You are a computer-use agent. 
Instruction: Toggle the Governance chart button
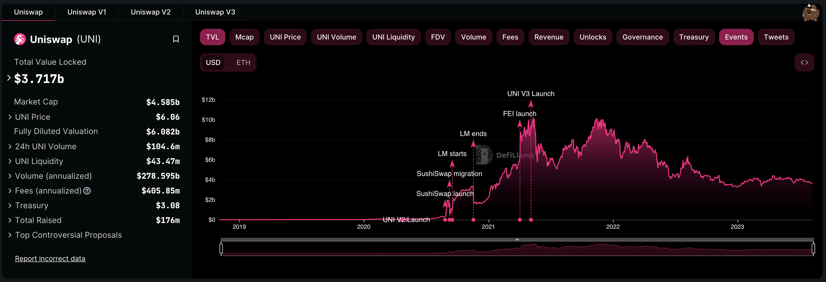pyautogui.click(x=642, y=37)
